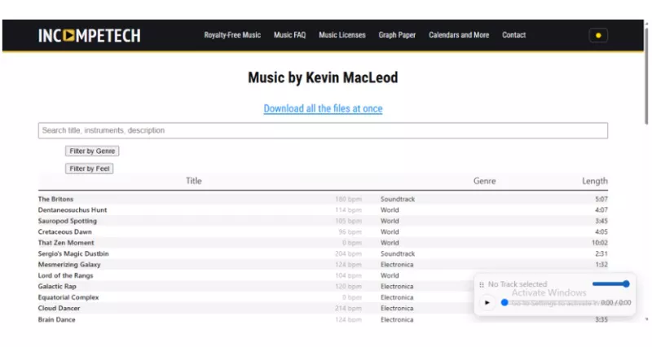Sort by Genre column header

[x=484, y=181]
